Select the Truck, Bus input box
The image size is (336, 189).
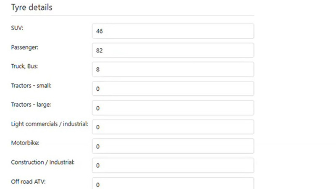pos(173,70)
